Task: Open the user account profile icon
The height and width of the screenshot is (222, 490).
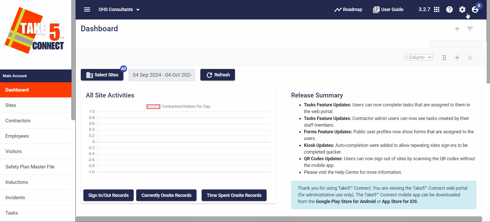Action: coord(475,9)
